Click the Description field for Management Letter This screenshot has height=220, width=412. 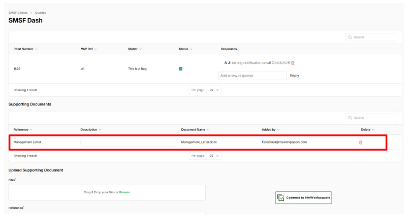128,142
